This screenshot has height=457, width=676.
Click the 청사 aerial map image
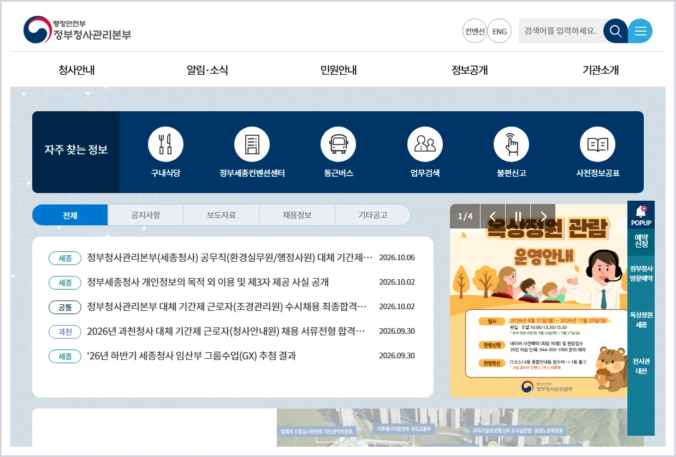(460, 428)
